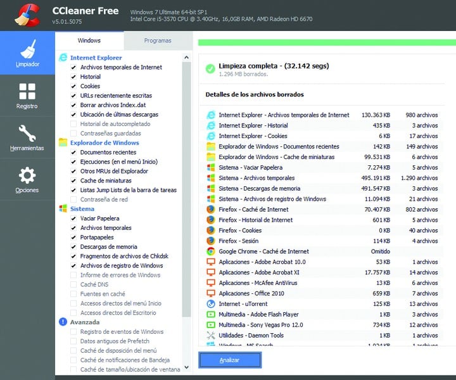Select Firefox - Sesión result row
The width and height of the screenshot is (456, 380).
322,241
